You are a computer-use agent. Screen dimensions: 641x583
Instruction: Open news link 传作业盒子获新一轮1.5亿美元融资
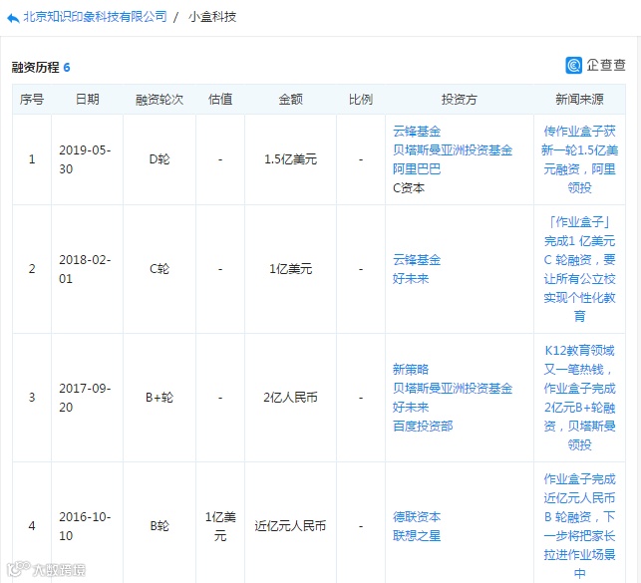pyautogui.click(x=579, y=159)
